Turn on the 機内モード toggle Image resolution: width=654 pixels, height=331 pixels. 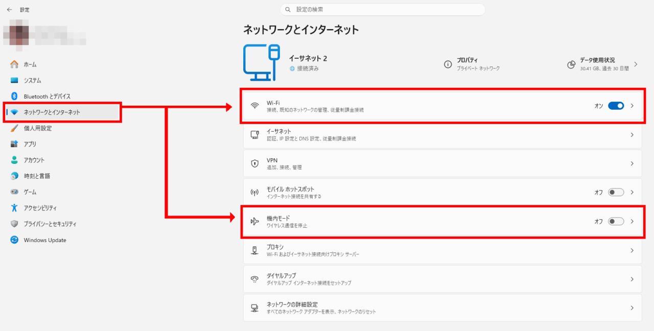coord(616,221)
